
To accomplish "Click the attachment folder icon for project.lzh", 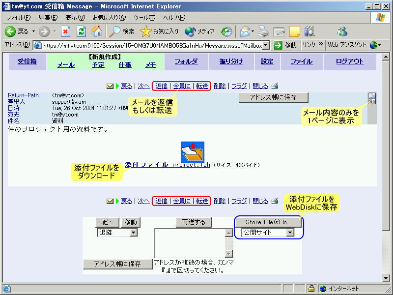I will pyautogui.click(x=193, y=152).
